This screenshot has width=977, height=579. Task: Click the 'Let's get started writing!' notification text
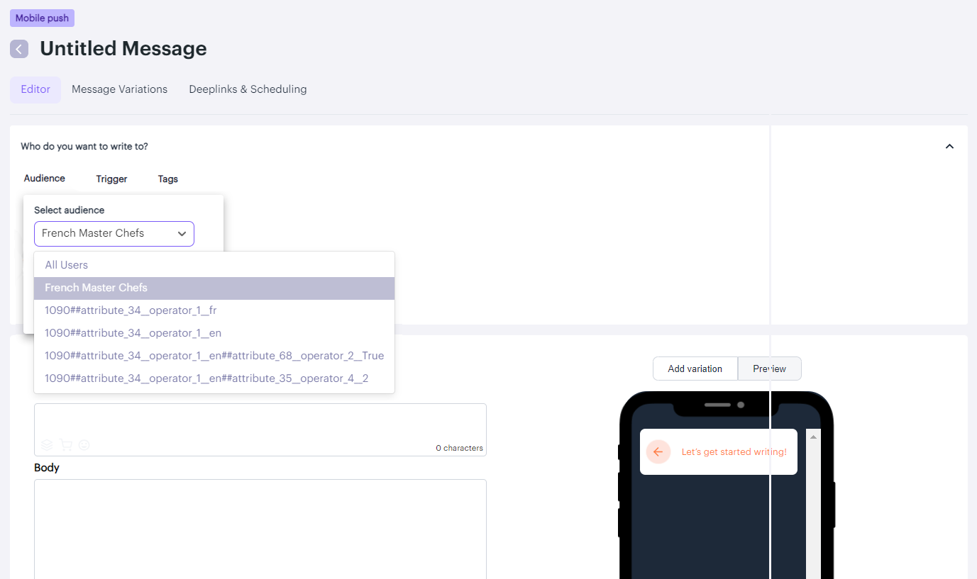[734, 451]
